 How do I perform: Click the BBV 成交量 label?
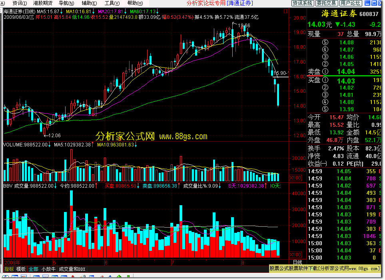click(x=28, y=186)
